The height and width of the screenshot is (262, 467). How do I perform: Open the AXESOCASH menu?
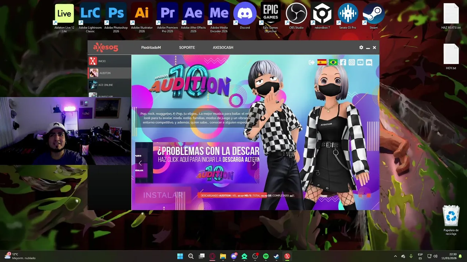click(223, 48)
